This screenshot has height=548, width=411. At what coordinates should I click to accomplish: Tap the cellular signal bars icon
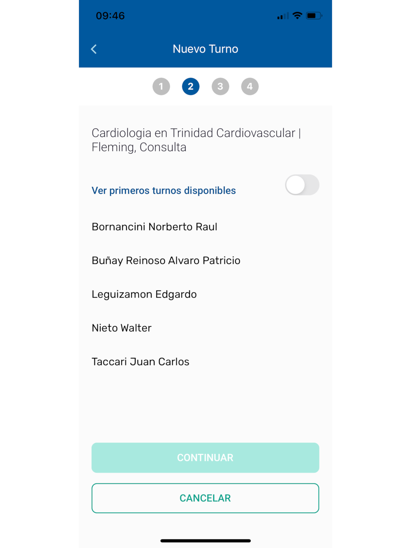[283, 16]
